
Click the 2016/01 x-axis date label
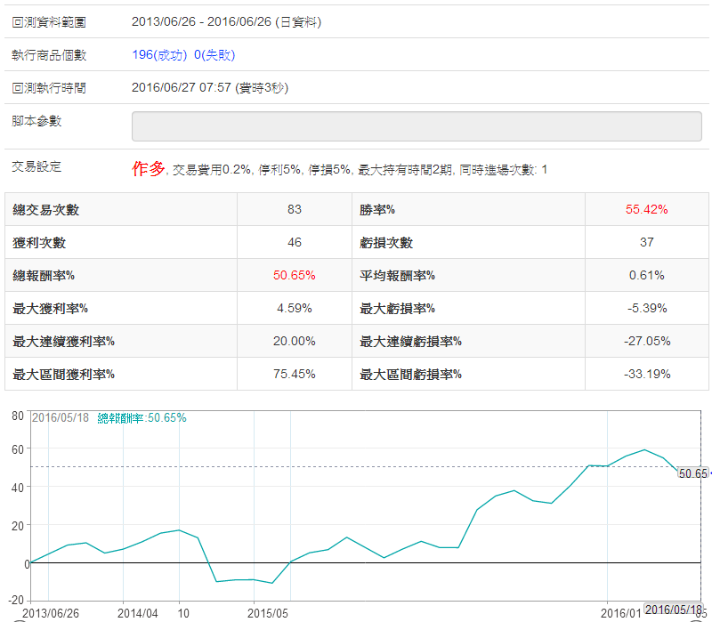[x=619, y=613]
